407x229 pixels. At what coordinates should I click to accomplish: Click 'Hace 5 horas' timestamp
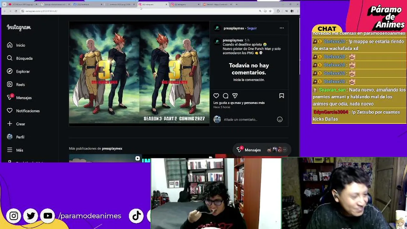[x=222, y=107]
